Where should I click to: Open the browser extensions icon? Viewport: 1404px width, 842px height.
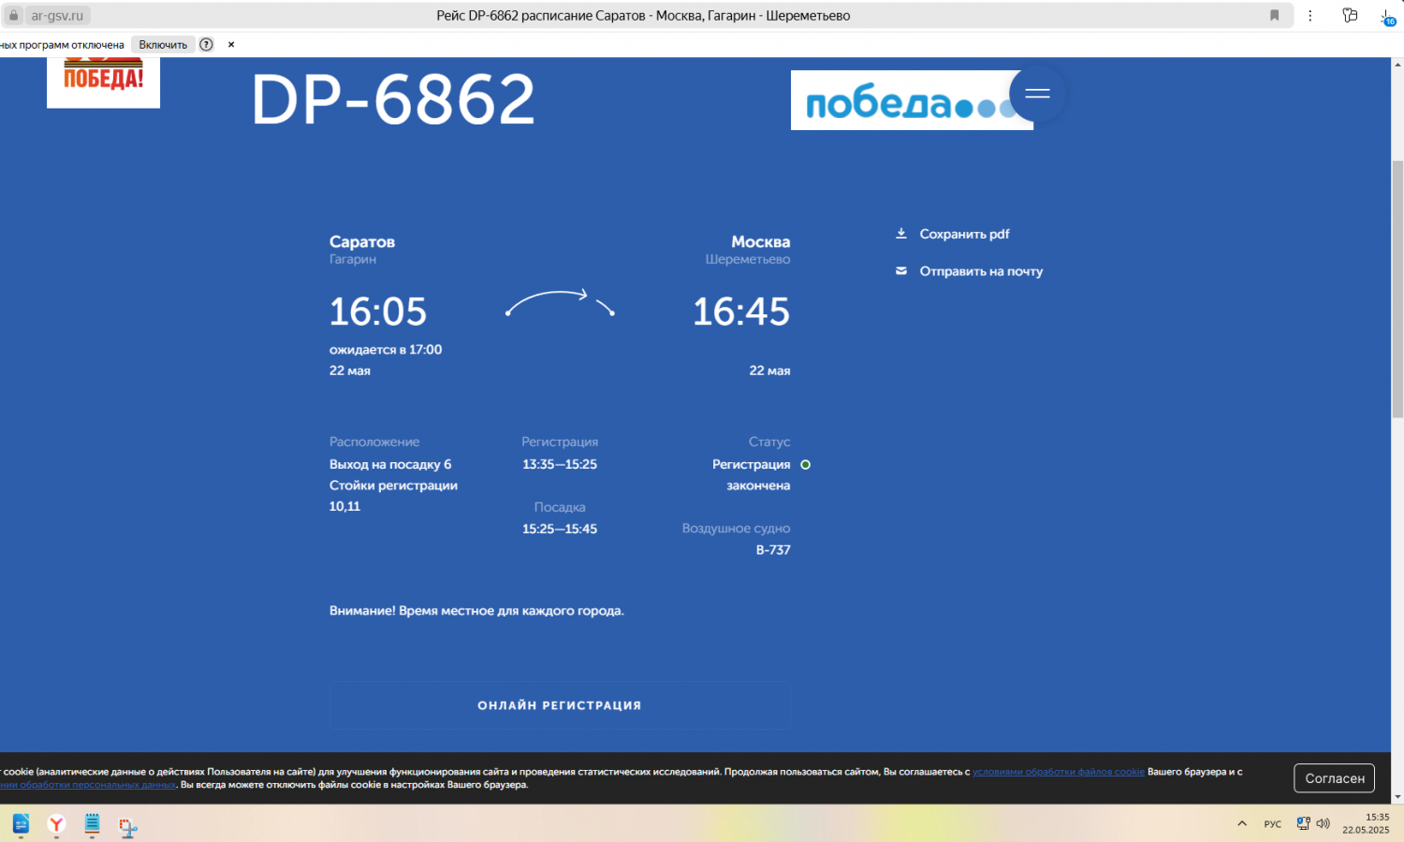(x=1350, y=15)
